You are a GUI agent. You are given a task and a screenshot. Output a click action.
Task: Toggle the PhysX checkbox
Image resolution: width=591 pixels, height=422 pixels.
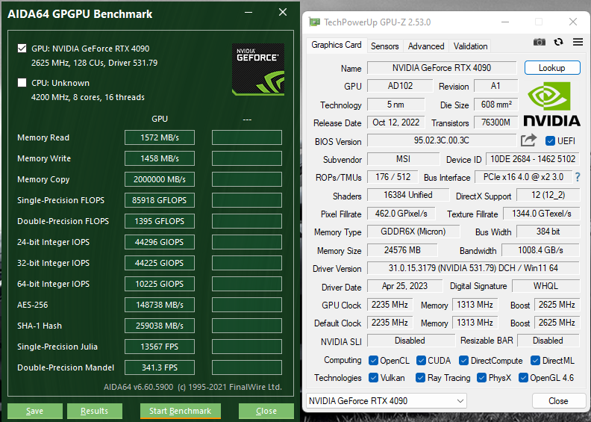tap(481, 377)
